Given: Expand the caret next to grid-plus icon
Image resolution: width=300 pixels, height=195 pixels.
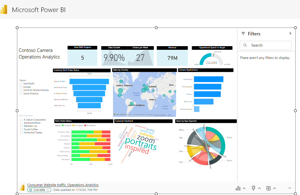Looking at the screenshot, I should point(275,188).
